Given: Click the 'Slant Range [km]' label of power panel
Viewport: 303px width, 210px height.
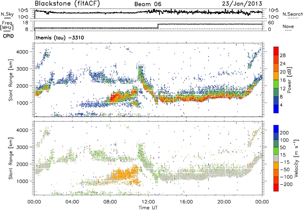Looking at the screenshot, I should [x=11, y=80].
